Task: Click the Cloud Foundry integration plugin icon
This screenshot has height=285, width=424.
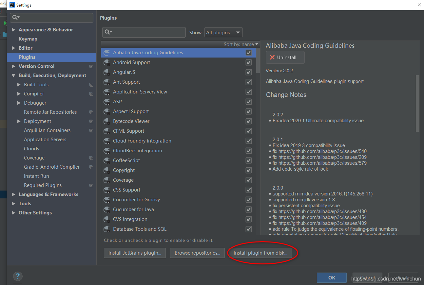Action: point(106,141)
